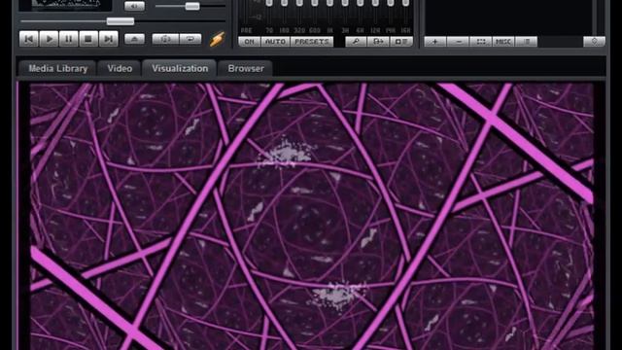
Task: Open the Video tab
Action: 120,68
